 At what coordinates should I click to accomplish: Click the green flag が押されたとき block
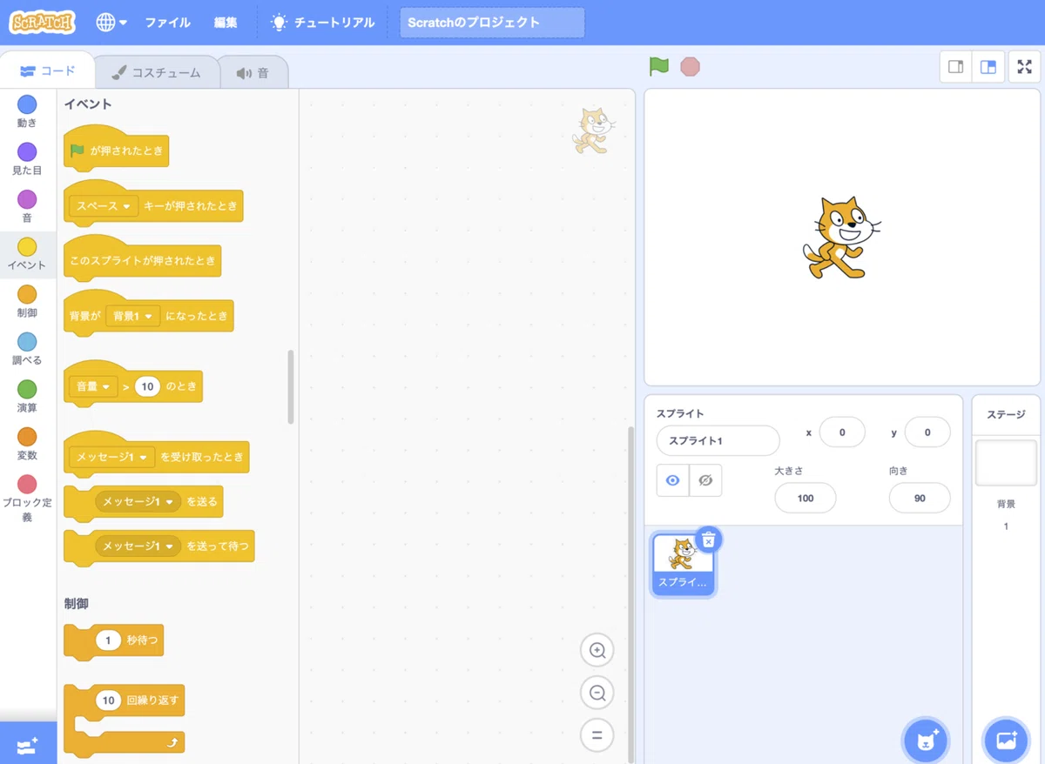pos(117,149)
